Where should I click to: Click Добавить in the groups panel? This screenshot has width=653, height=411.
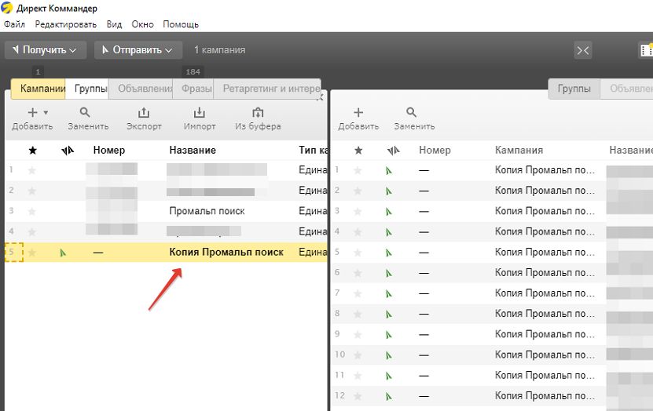point(358,119)
